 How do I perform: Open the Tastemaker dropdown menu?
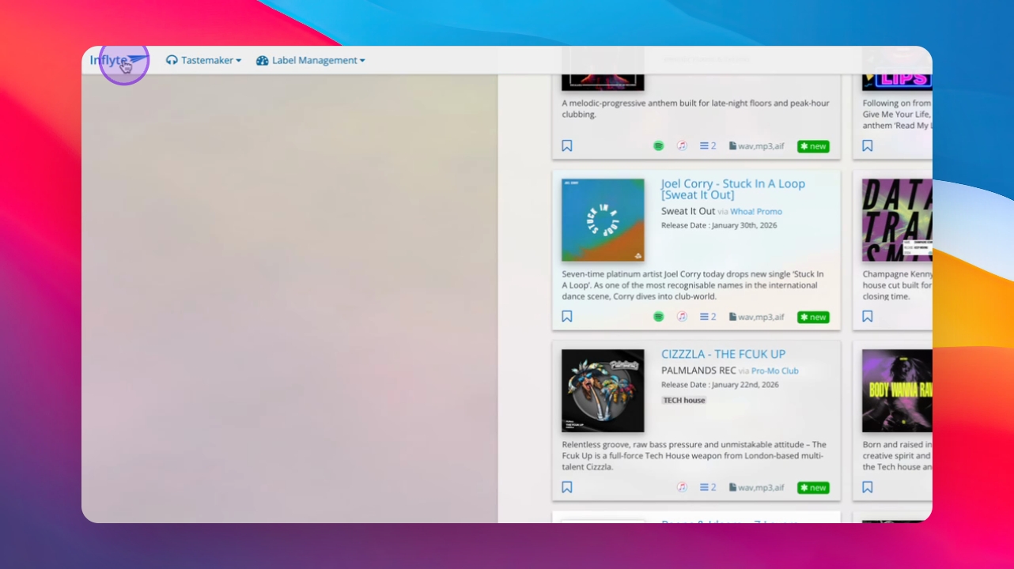[203, 60]
